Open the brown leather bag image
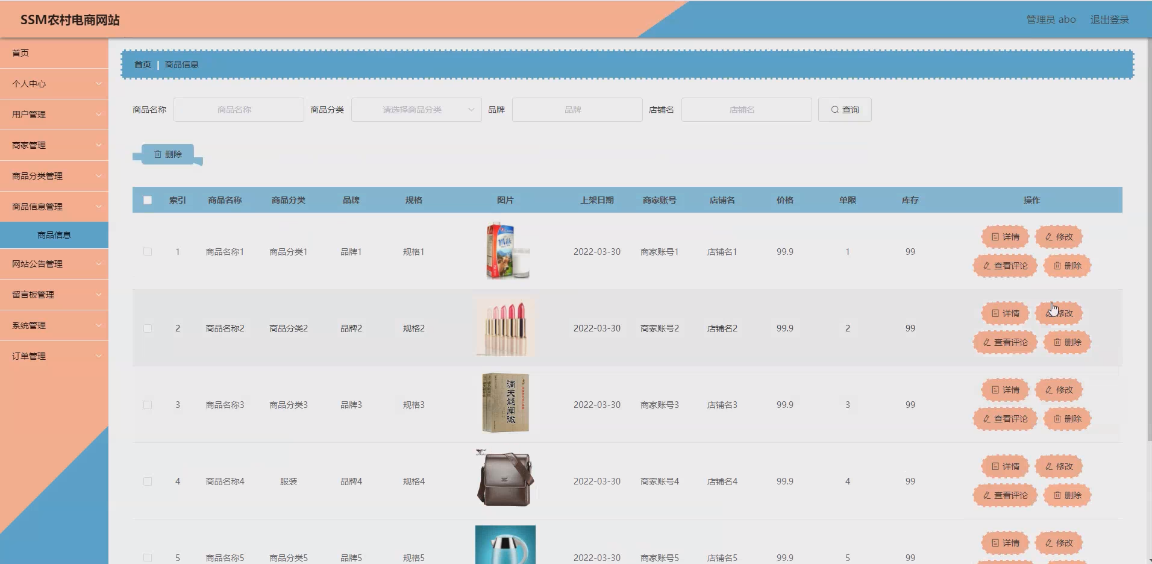 coord(505,479)
